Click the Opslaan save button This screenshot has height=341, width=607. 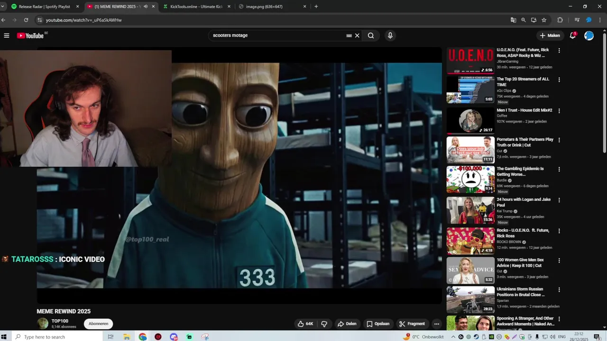pos(378,324)
